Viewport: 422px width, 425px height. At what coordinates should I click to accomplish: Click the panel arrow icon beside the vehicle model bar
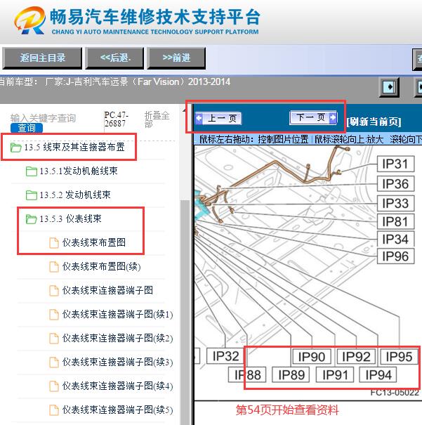pyautogui.click(x=389, y=87)
